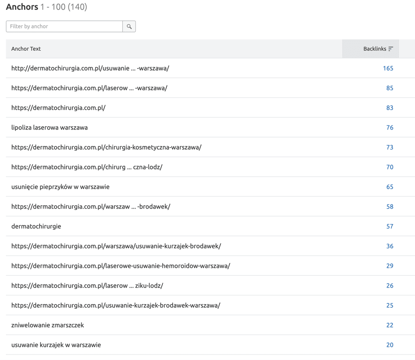
Task: Open the 85 backlinks count link
Action: [x=389, y=88]
